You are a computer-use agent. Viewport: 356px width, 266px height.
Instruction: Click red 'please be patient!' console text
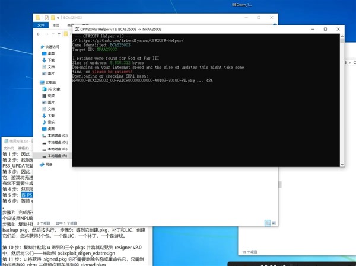point(112,72)
